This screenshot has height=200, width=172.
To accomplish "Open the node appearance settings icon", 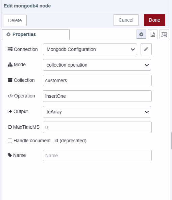I will [x=164, y=34].
